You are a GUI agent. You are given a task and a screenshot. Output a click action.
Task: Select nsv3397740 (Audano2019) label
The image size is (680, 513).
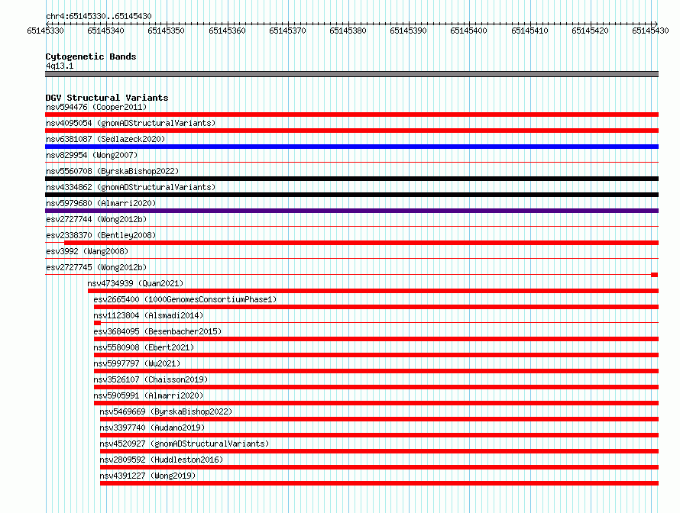pyautogui.click(x=152, y=427)
